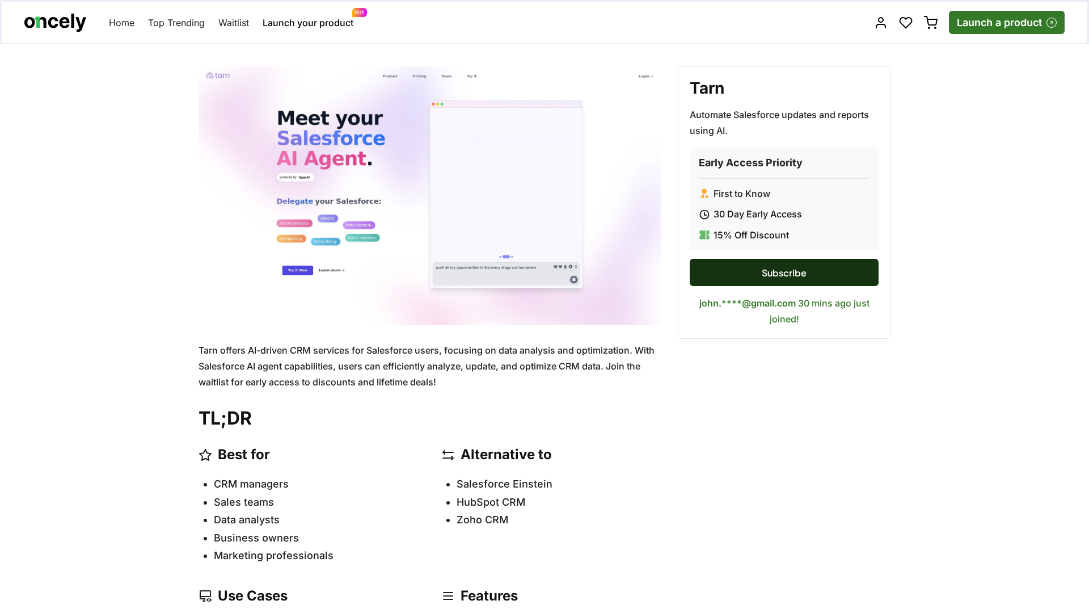Image resolution: width=1089 pixels, height=613 pixels.
Task: Click the Subscribe button
Action: click(x=784, y=272)
